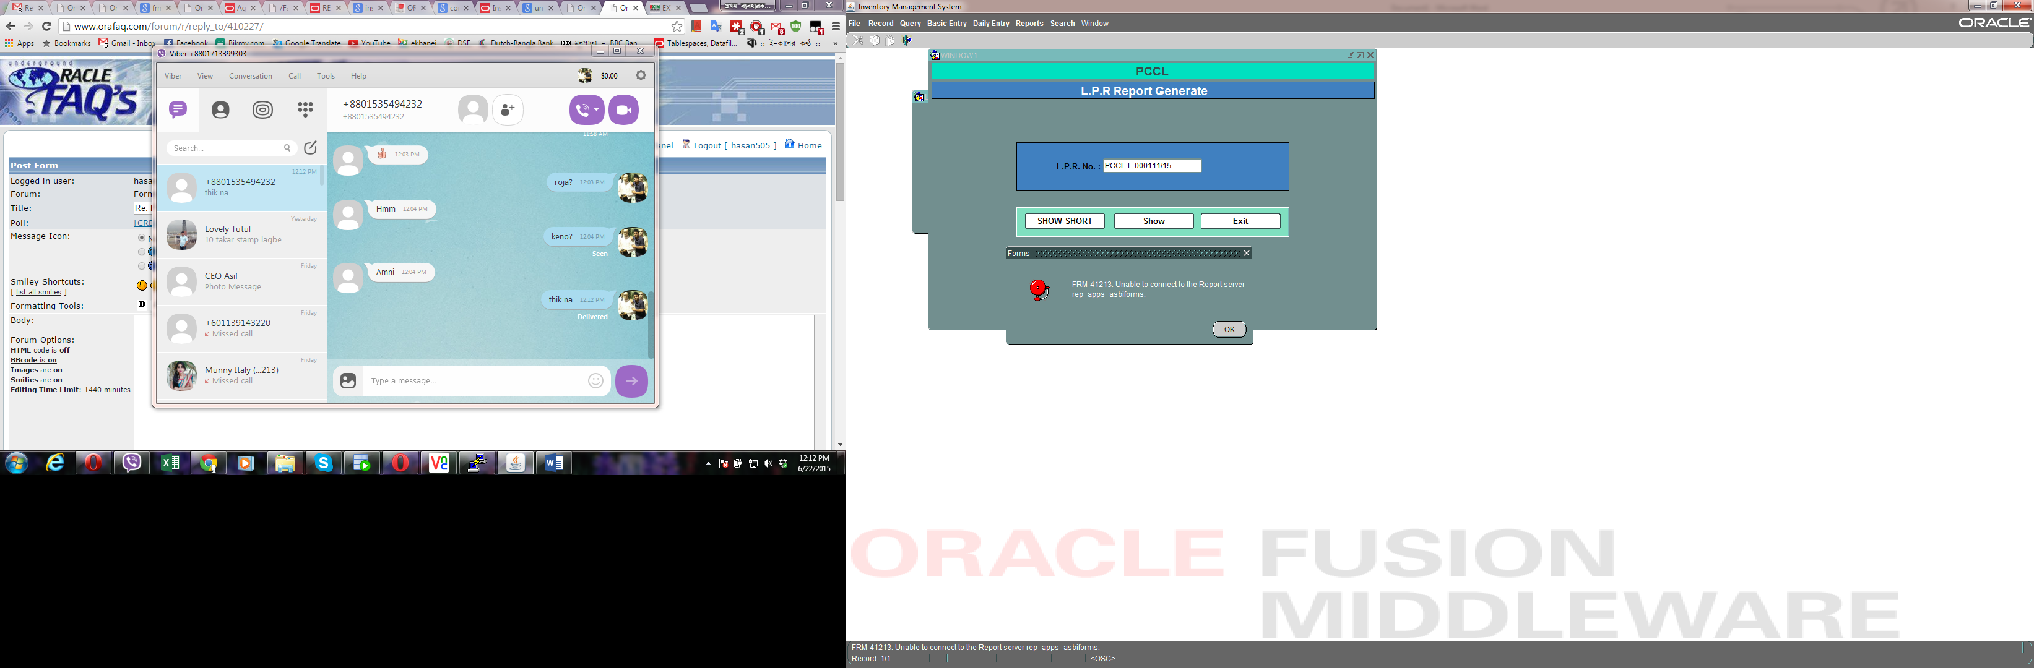Viewport: 2034px width, 668px height.
Task: Open Gmail - Inbox bookmark
Action: (127, 43)
